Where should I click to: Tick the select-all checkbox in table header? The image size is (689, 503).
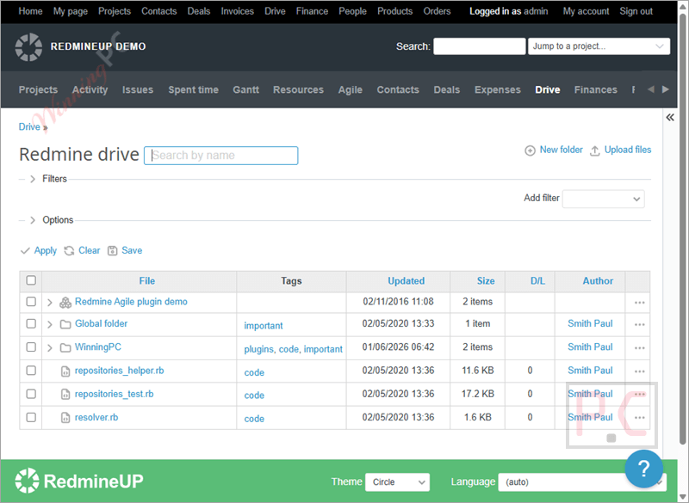tap(31, 280)
